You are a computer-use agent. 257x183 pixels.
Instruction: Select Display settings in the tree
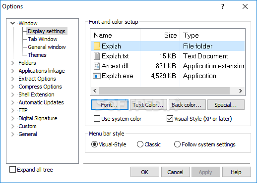47,31
